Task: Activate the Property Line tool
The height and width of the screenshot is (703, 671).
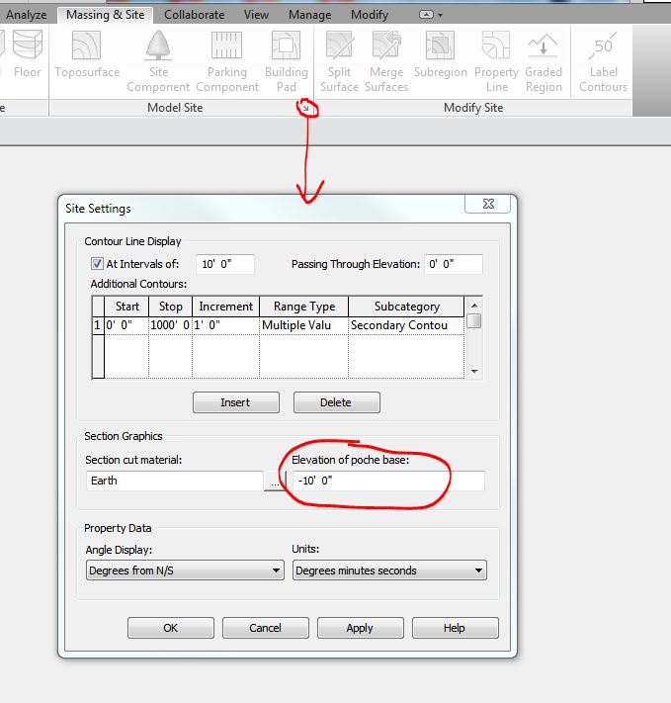Action: pyautogui.click(x=496, y=61)
